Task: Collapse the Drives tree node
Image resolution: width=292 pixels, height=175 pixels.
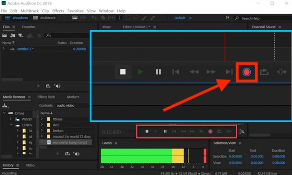Action: (4, 113)
